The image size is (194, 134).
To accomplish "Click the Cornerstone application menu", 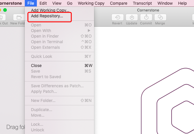I will click(x=11, y=3).
